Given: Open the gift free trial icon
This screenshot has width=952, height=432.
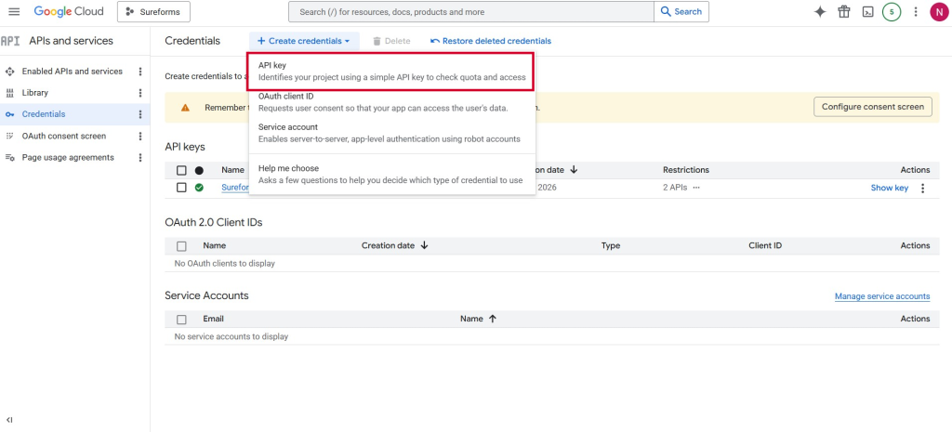Looking at the screenshot, I should click(844, 11).
